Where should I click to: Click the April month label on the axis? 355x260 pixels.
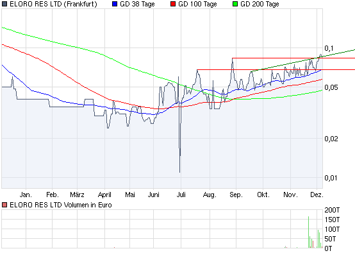click(x=104, y=195)
